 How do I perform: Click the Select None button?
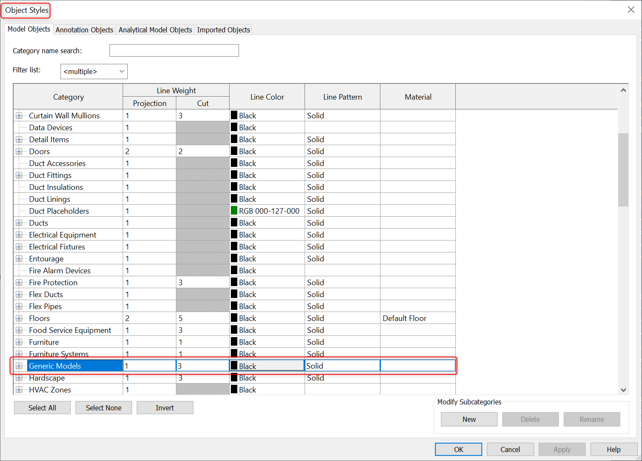pyautogui.click(x=104, y=408)
